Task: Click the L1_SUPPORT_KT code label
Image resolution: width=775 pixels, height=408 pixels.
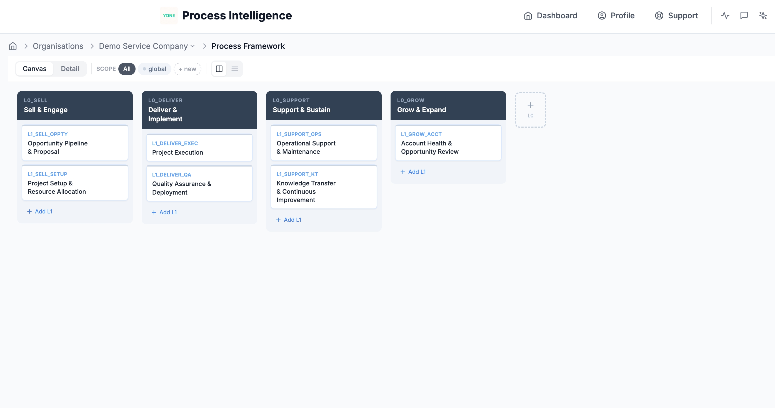Action: 297,174
